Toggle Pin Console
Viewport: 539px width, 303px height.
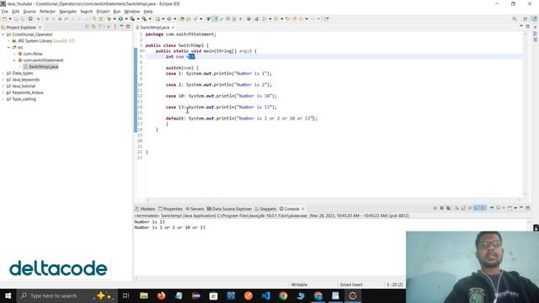492,208
